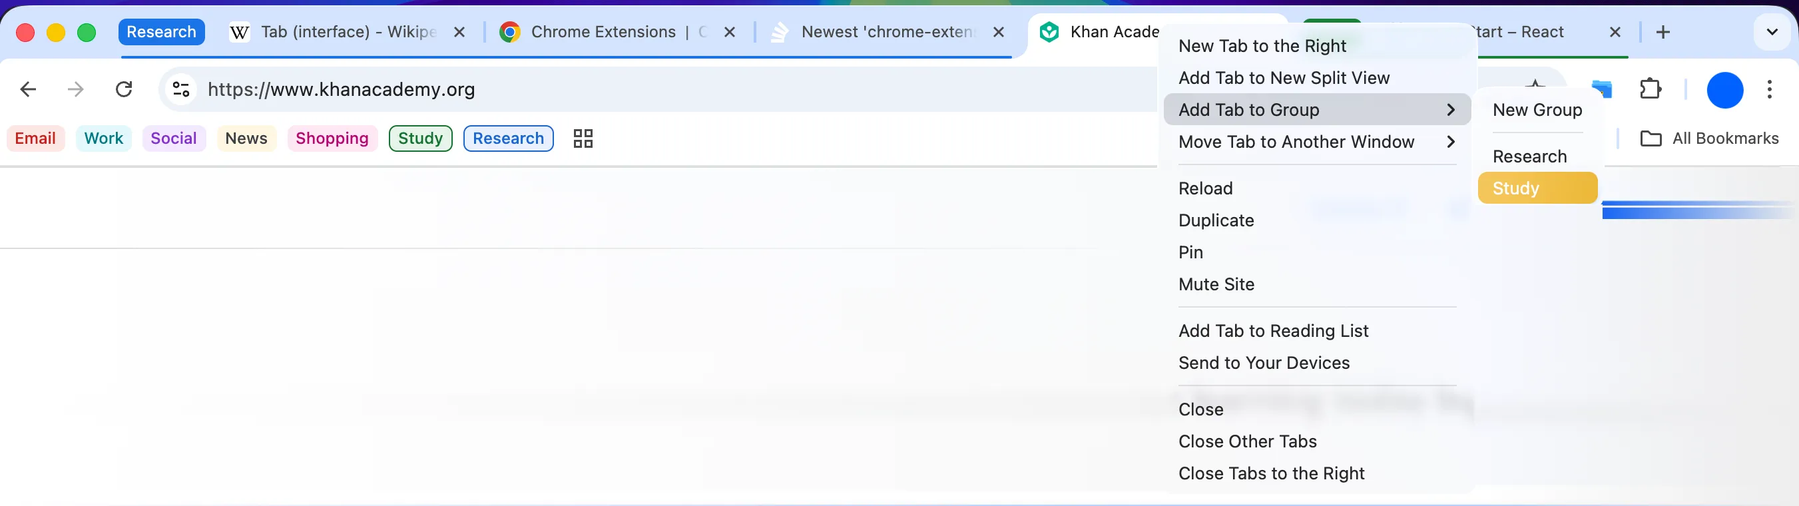Choose Add Tab to Reading List
The height and width of the screenshot is (506, 1799).
tap(1317, 331)
